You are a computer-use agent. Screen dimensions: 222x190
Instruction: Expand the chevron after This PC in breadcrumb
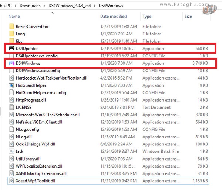[x=16, y=6]
